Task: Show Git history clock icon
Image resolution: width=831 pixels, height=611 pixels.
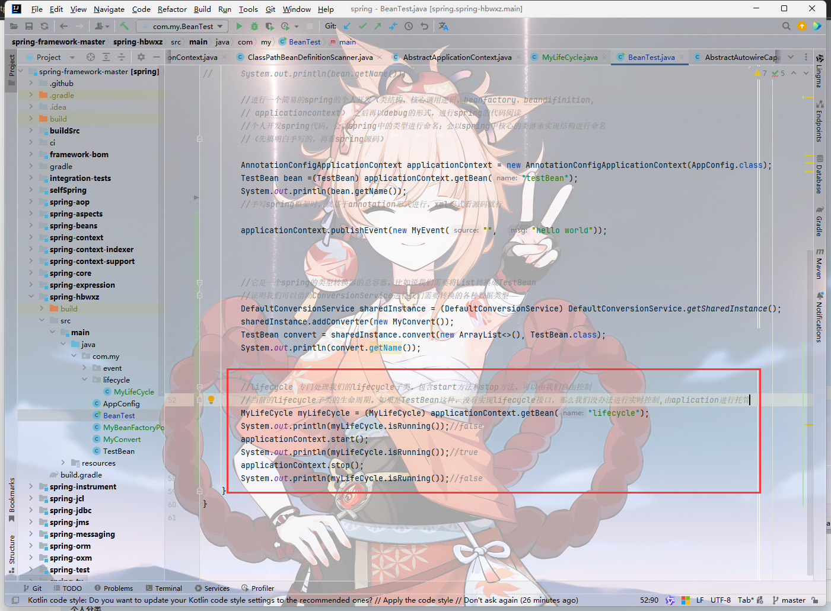Action: pyautogui.click(x=409, y=26)
